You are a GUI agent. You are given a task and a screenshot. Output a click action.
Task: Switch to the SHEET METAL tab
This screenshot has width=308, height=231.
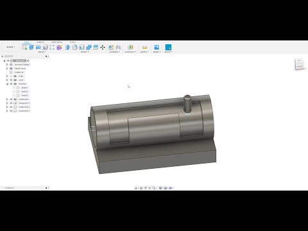point(57,42)
